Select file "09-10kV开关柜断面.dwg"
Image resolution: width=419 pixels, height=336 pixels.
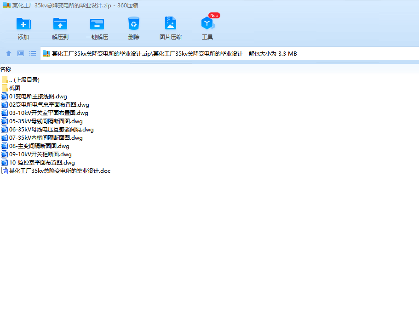40,154
